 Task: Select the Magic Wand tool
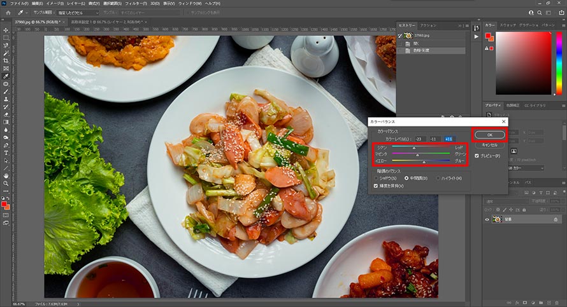click(6, 53)
